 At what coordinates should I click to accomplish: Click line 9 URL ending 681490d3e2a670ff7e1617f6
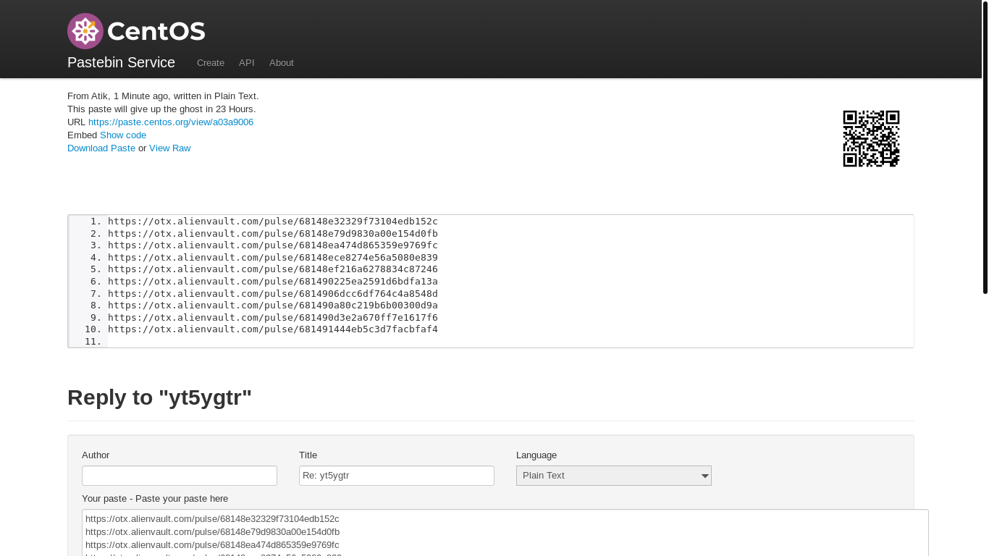[x=273, y=318]
